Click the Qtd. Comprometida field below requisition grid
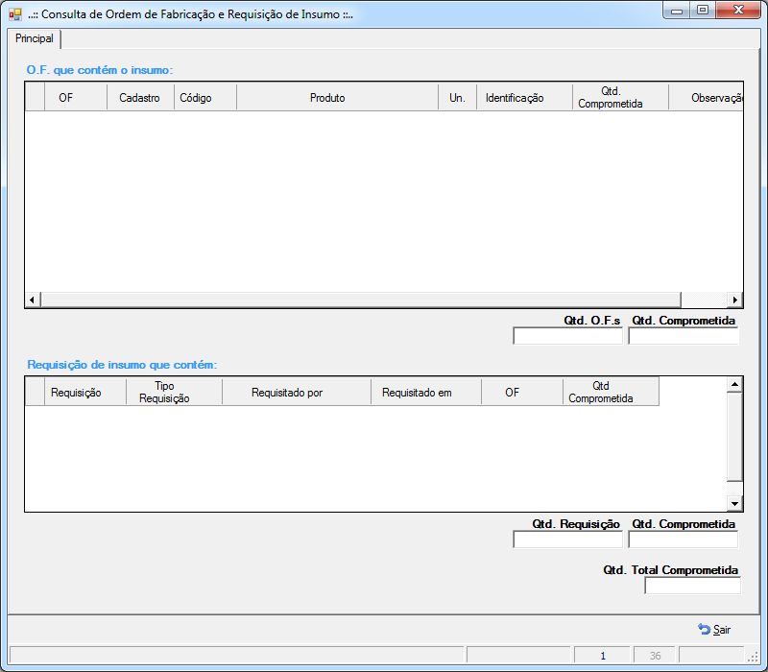This screenshot has width=768, height=672. 684,540
